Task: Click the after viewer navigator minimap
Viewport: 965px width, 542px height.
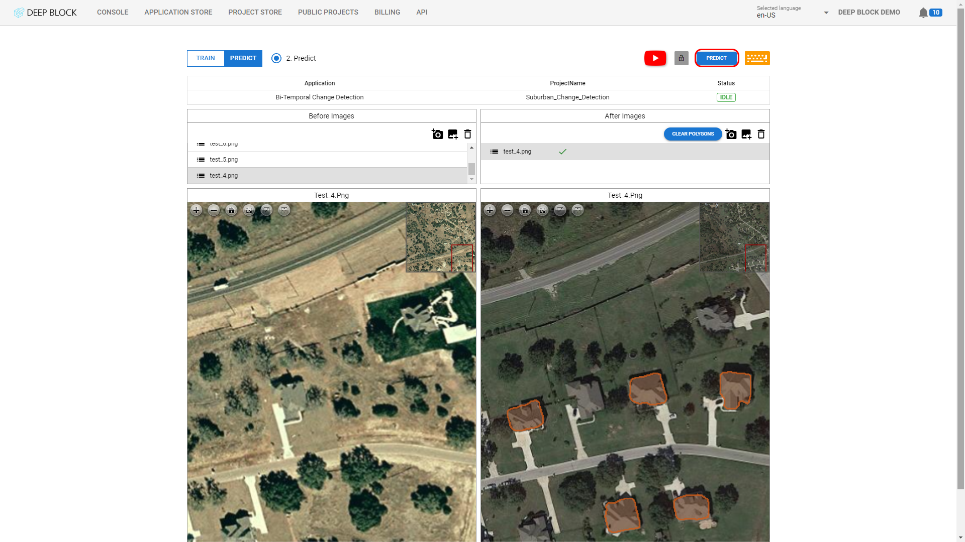Action: pyautogui.click(x=734, y=237)
